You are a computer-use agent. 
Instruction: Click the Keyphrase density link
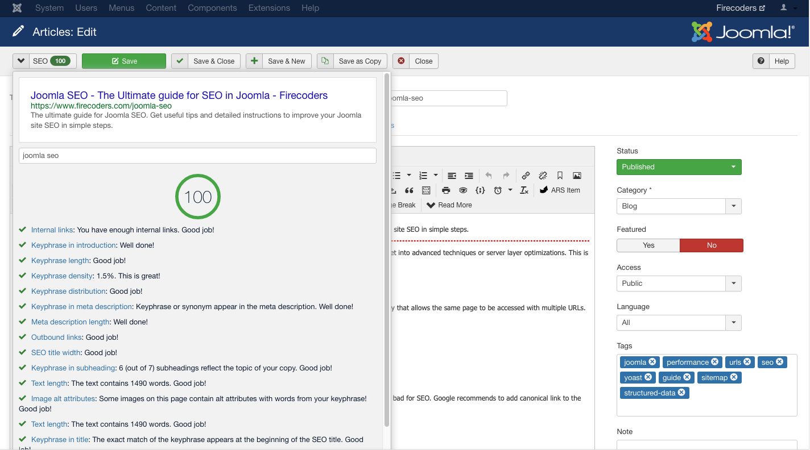[x=62, y=276]
